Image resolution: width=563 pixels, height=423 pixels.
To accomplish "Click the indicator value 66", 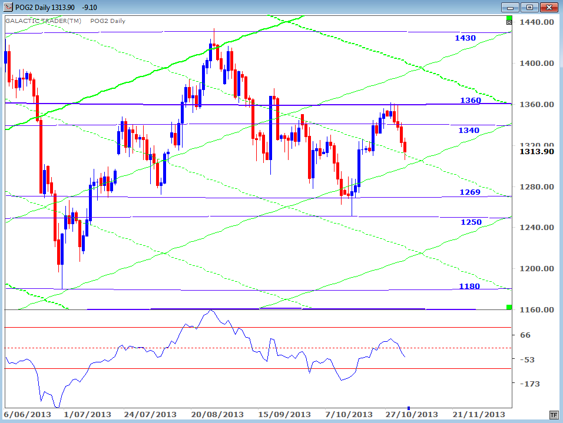I will 525,335.
